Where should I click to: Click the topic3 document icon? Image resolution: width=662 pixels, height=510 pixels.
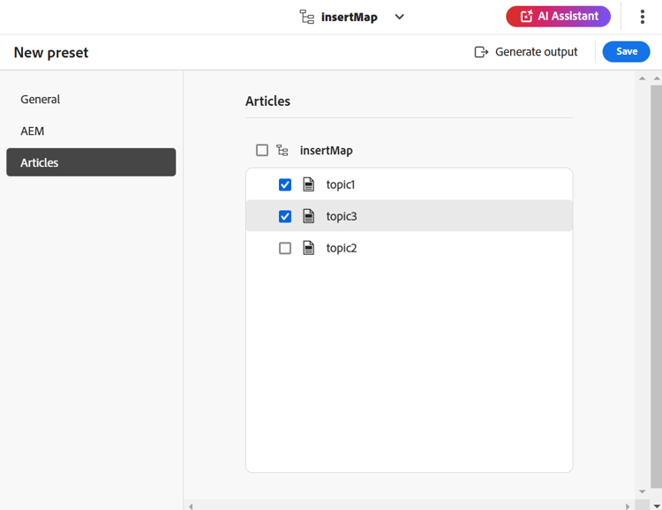(x=309, y=216)
